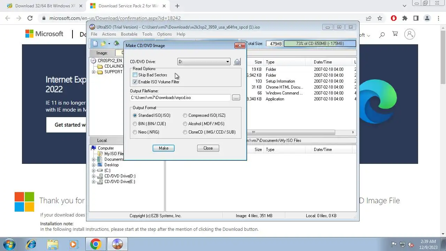Click the Close button in the dialog
Screen dimensions: 446x251
208,148
